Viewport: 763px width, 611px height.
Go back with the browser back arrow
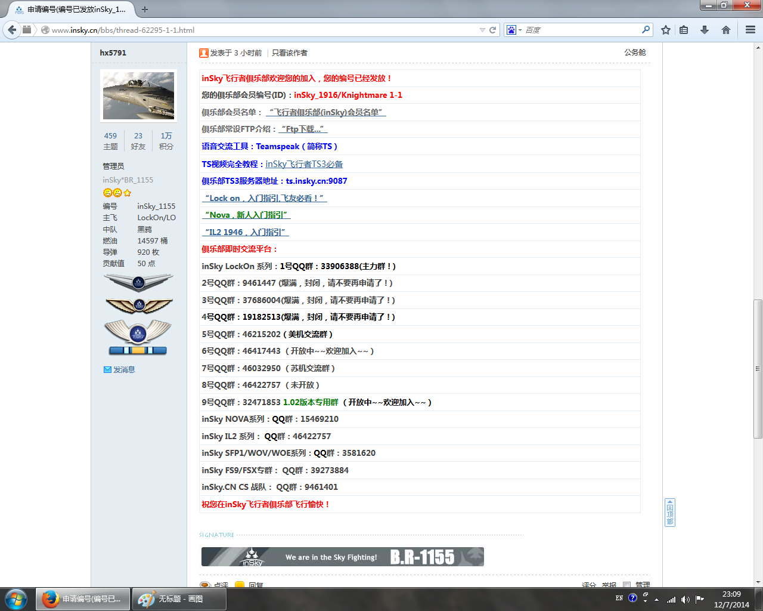coord(12,30)
